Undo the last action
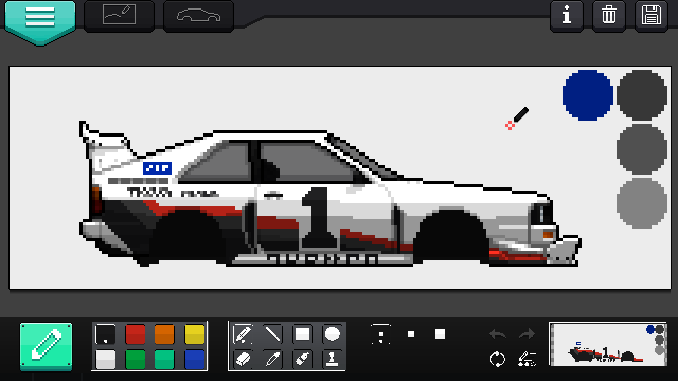The width and height of the screenshot is (678, 381). point(497,334)
